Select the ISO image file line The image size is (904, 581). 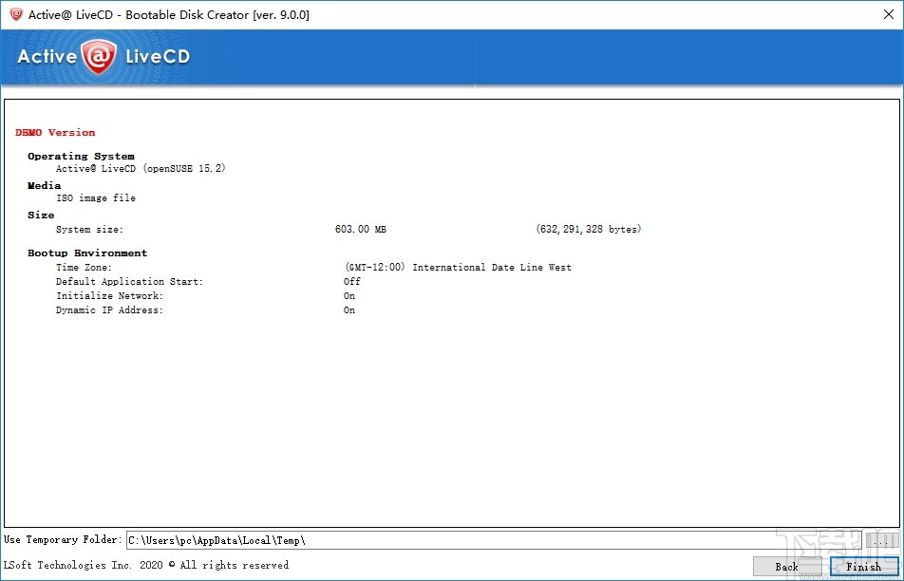click(x=96, y=197)
